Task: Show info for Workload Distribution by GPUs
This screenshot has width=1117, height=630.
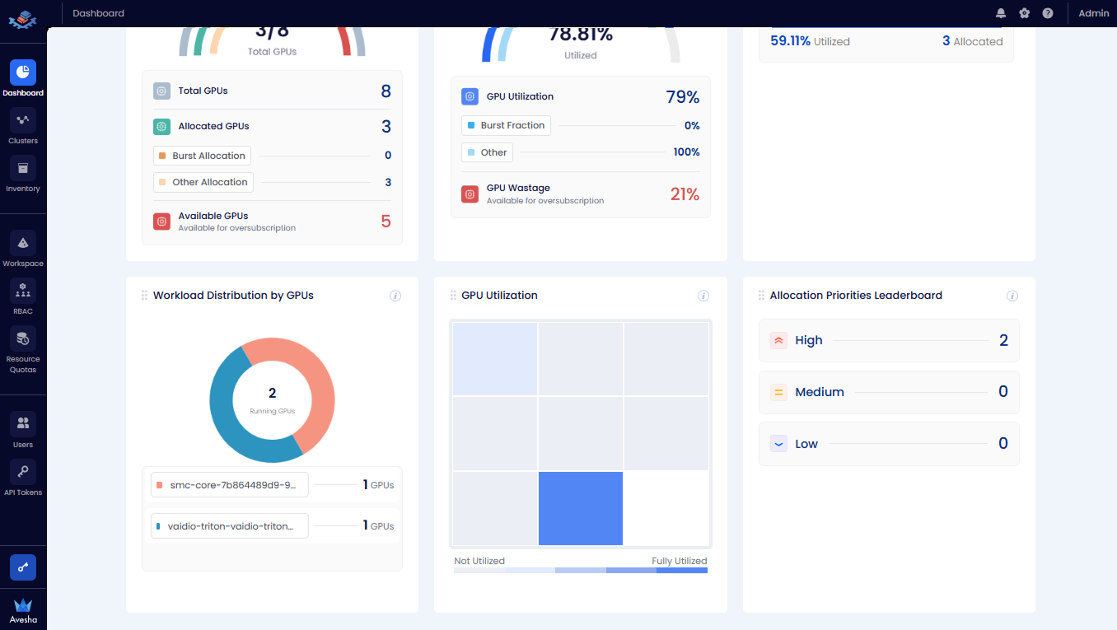Action: tap(395, 296)
